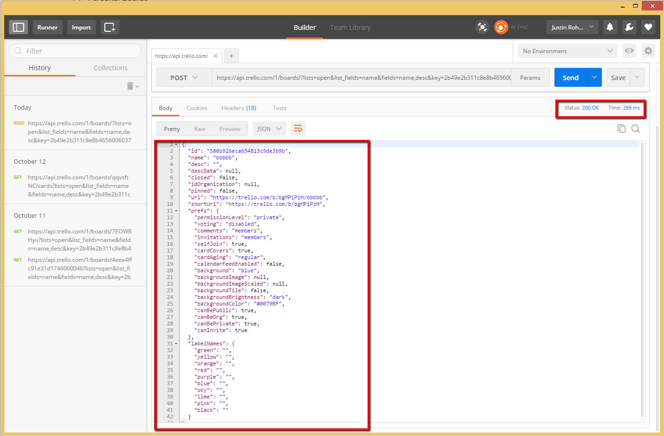Select the Collections tab
The image size is (664, 436).
(x=111, y=68)
